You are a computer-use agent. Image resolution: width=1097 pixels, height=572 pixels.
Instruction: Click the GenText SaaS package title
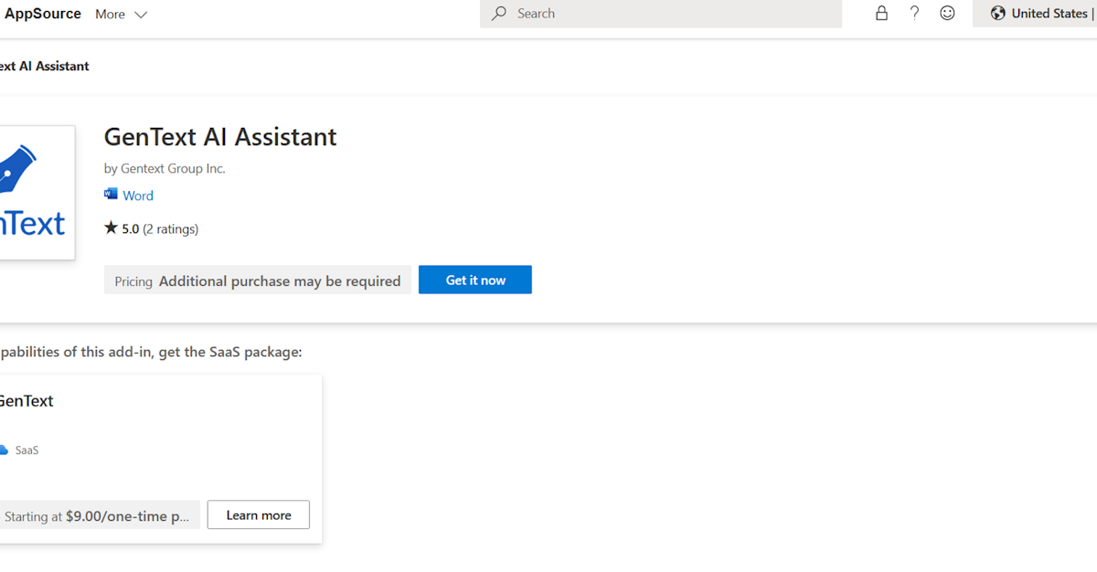point(27,400)
